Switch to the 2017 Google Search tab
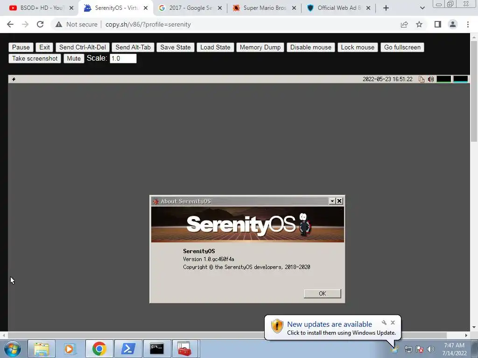478x358 pixels. (x=190, y=8)
